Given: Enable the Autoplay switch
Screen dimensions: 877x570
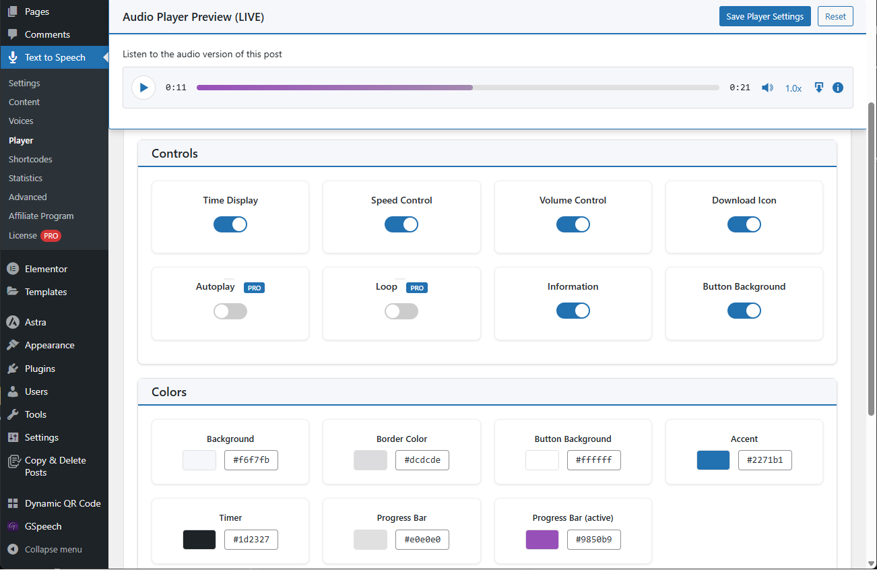Looking at the screenshot, I should point(230,311).
